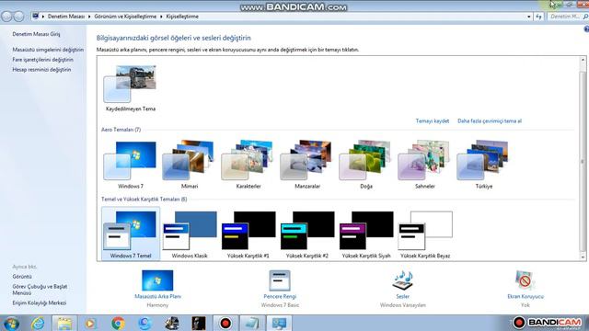
Task: Go back with the Back arrow
Action: tap(6, 17)
